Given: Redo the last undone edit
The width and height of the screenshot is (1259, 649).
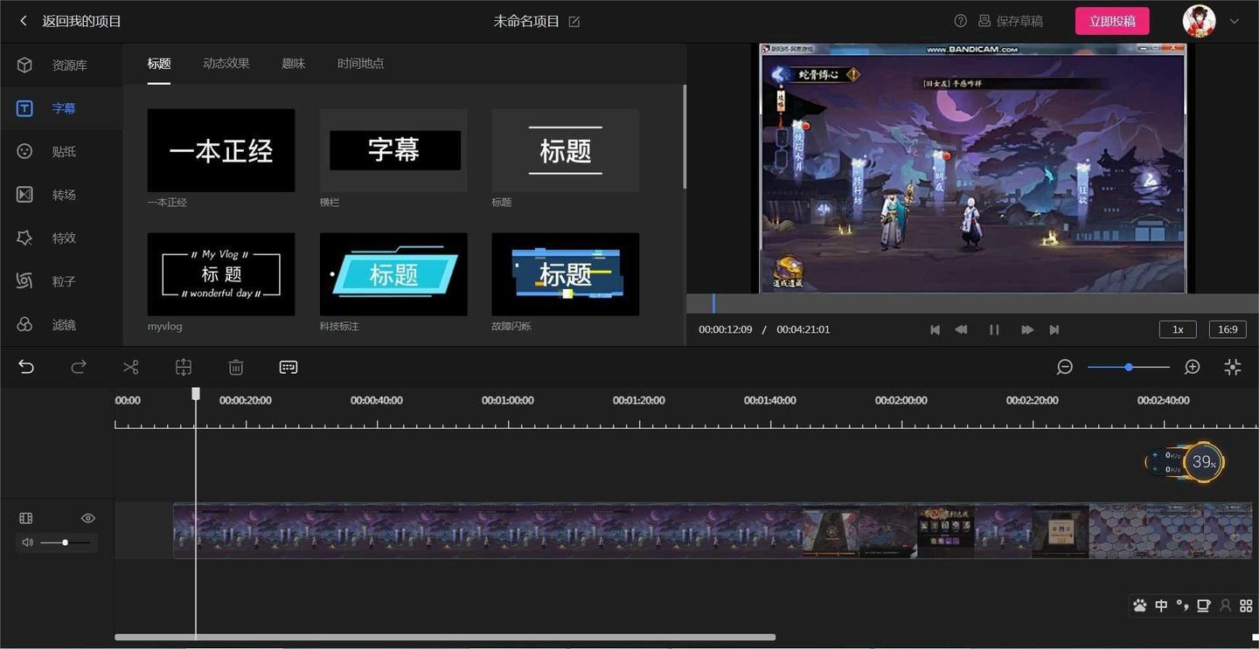Looking at the screenshot, I should [79, 367].
